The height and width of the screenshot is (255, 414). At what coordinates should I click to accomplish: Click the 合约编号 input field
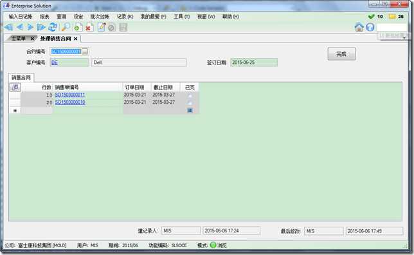pyautogui.click(x=66, y=52)
